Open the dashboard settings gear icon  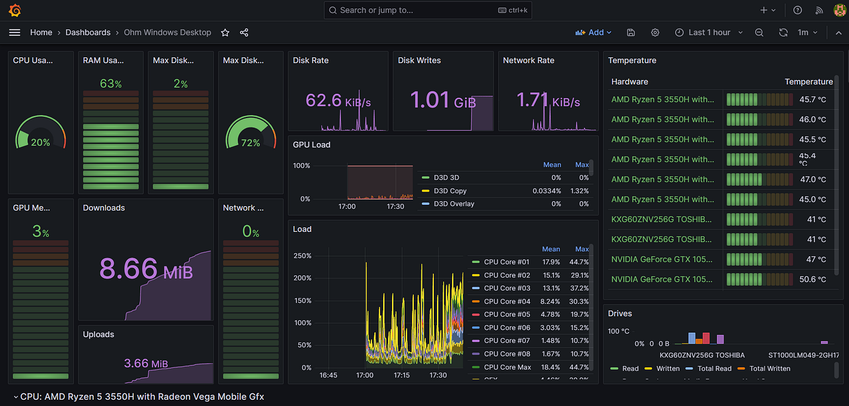pos(654,32)
